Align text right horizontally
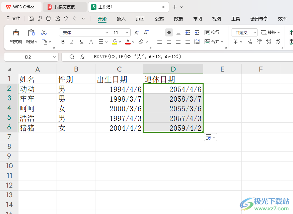The width and height of the screenshot is (293, 214). (178, 42)
